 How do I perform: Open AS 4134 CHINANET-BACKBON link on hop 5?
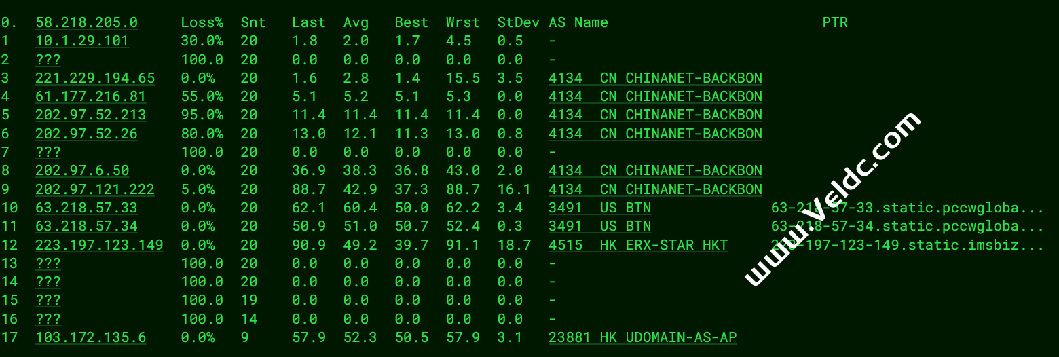655,115
